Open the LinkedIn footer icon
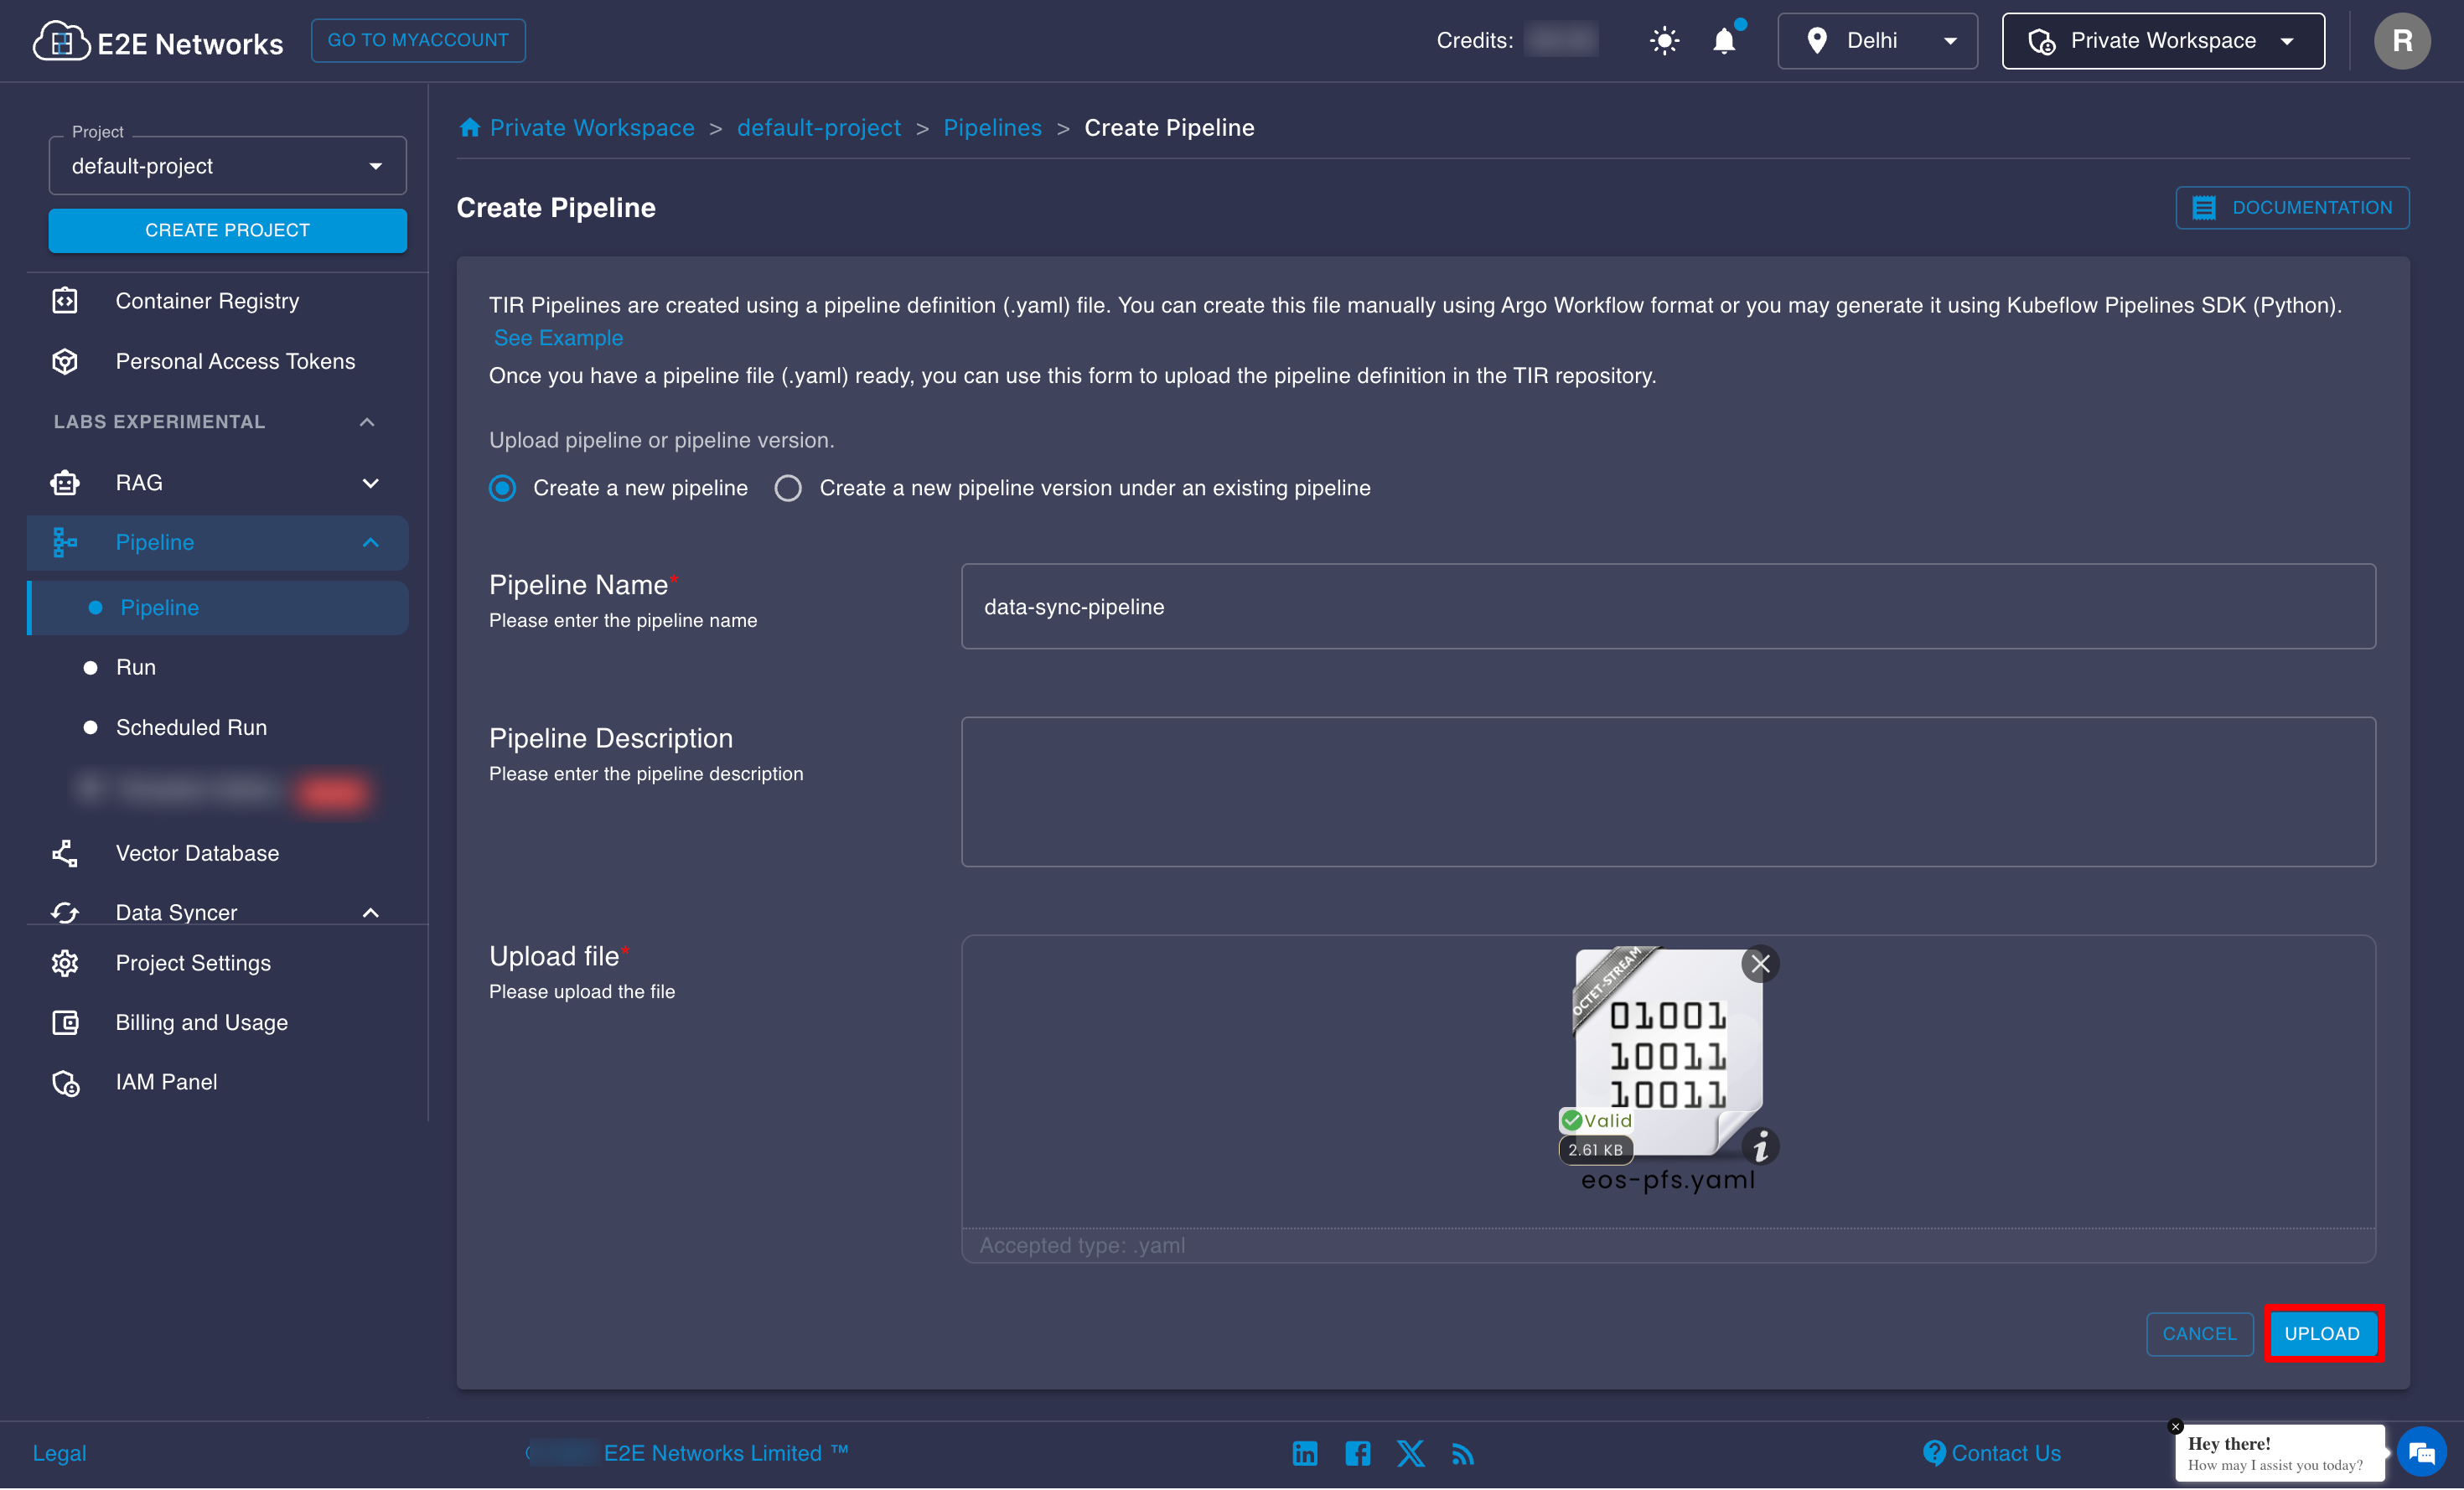The image size is (2464, 1490). click(x=1304, y=1453)
